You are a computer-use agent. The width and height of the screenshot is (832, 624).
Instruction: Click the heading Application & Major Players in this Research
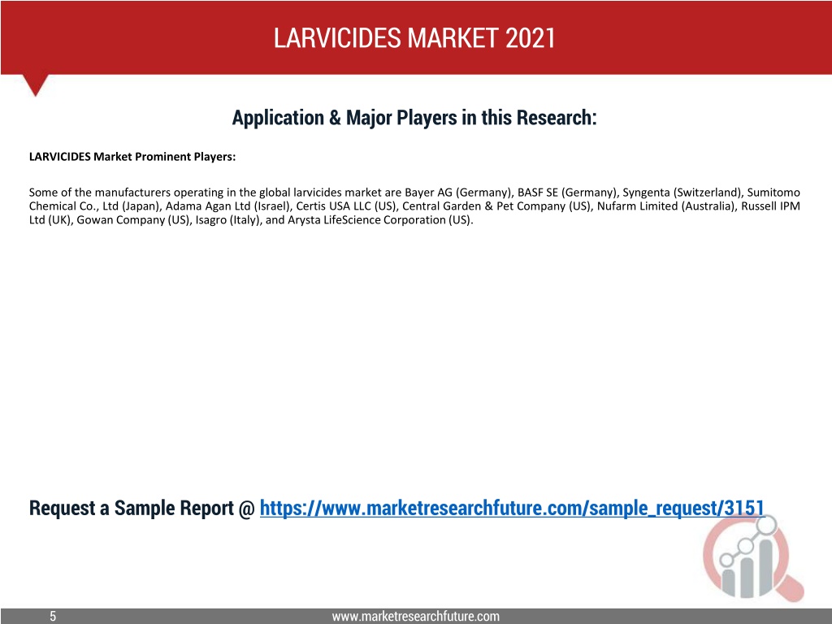tap(414, 118)
